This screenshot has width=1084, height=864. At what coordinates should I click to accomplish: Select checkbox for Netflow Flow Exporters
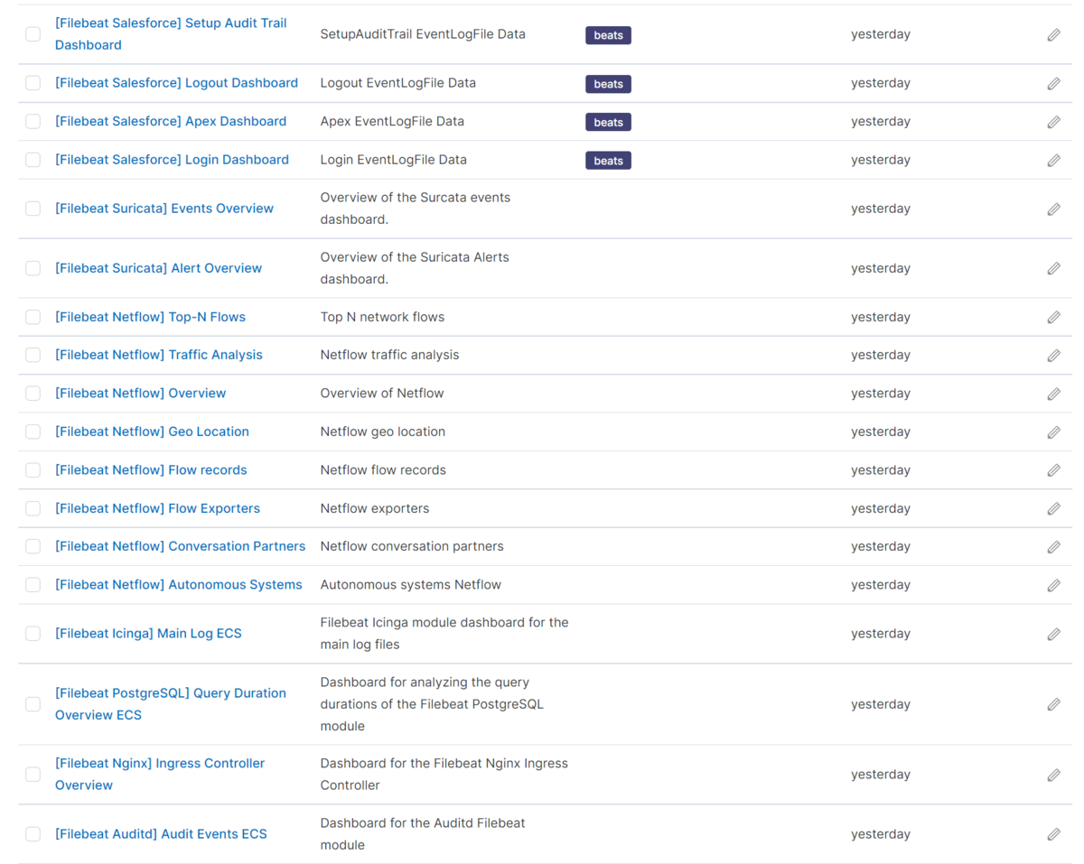tap(33, 508)
